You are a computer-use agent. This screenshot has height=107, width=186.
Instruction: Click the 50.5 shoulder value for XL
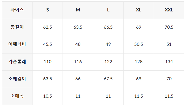139,45
